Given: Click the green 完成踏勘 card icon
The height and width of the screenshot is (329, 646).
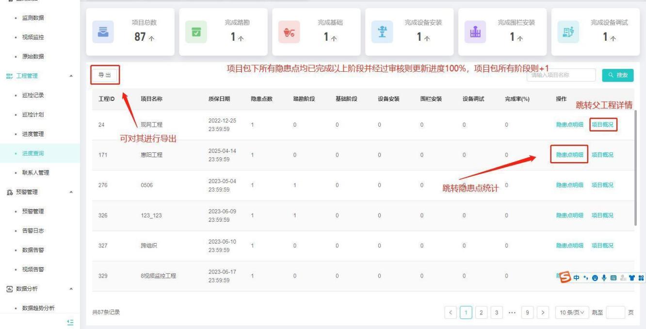Looking at the screenshot, I should [x=195, y=32].
